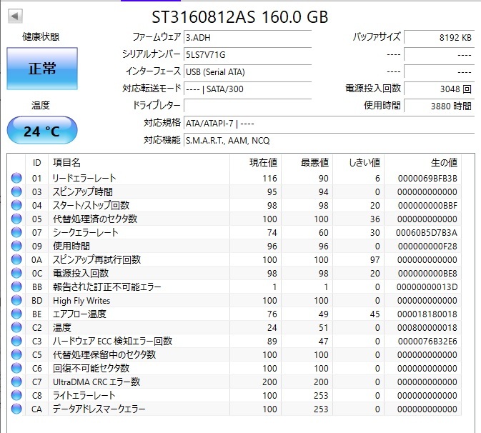Screen dimensions: 481x433
Task: Select status orb for ID 04 スタート/ストップ回数
Action: (x=16, y=205)
